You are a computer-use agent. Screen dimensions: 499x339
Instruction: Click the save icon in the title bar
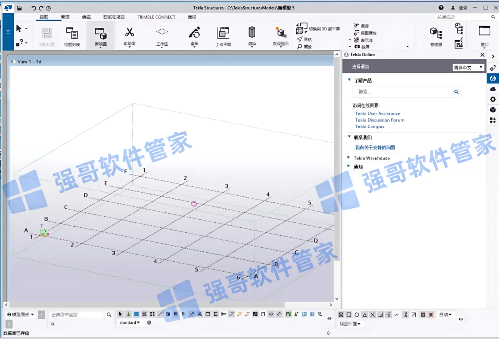pos(20,8)
